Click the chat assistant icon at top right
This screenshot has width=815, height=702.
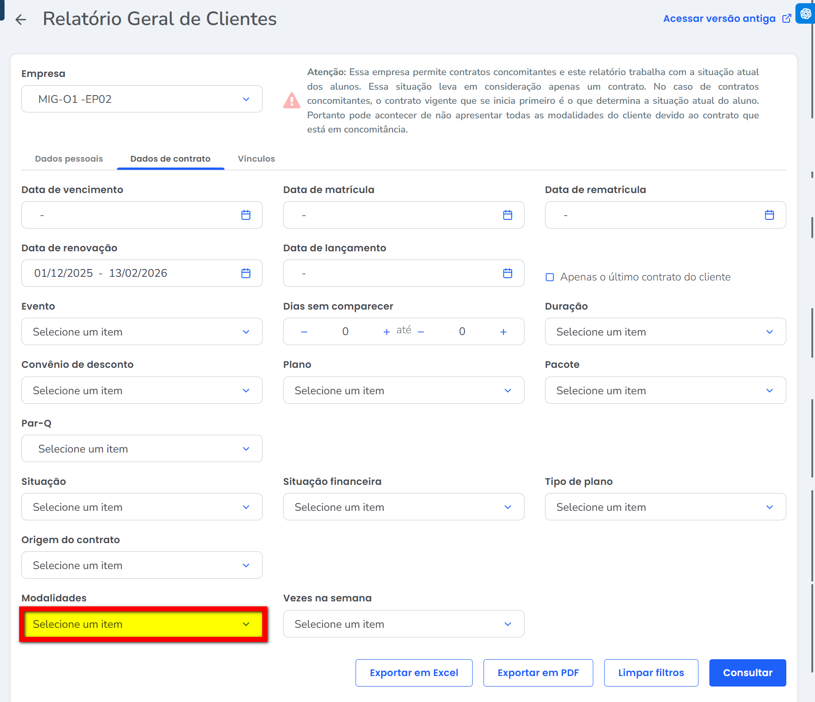click(805, 14)
